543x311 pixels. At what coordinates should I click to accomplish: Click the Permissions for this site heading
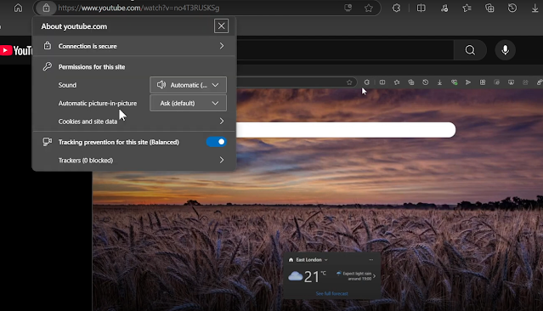click(92, 67)
